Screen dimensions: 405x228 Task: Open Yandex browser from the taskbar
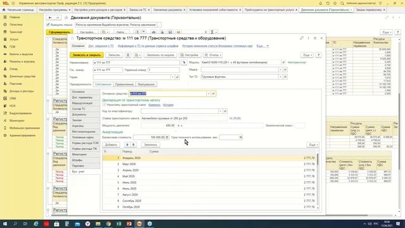(87, 224)
